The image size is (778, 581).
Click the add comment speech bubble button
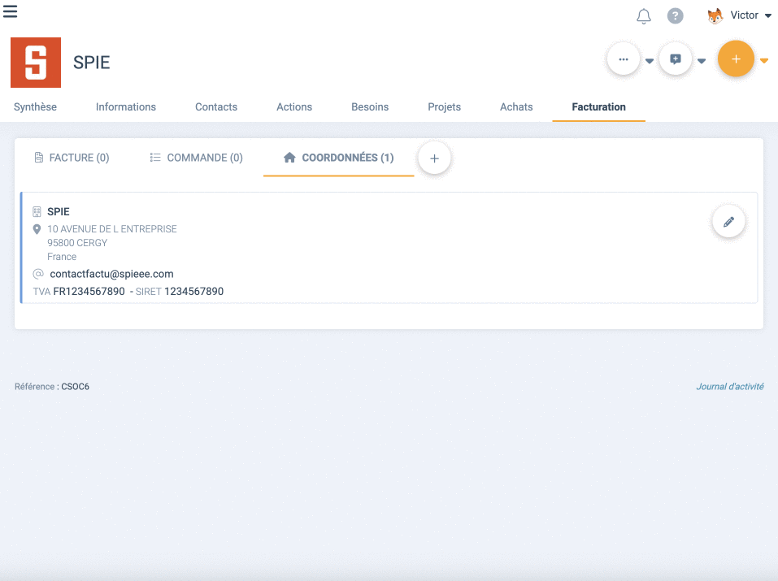point(676,59)
